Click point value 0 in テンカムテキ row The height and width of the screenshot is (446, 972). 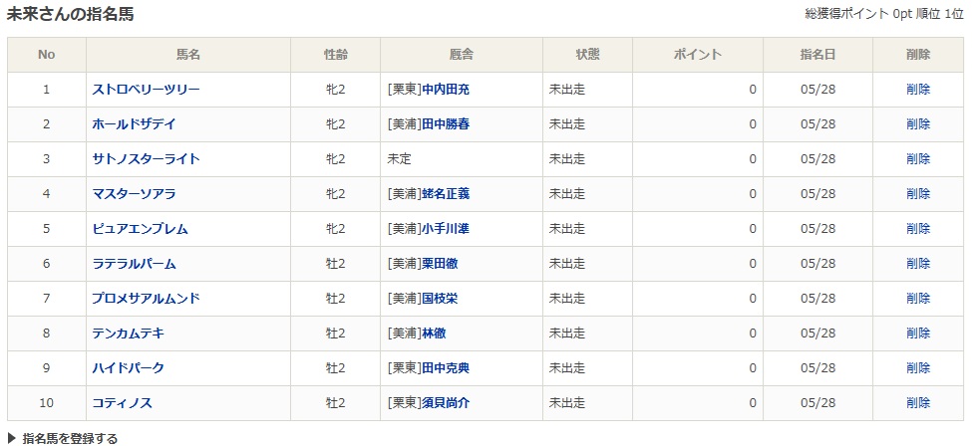tap(753, 334)
